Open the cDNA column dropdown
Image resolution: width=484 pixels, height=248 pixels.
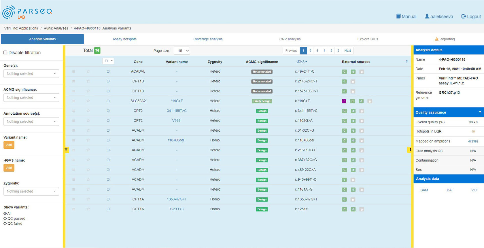point(302,61)
